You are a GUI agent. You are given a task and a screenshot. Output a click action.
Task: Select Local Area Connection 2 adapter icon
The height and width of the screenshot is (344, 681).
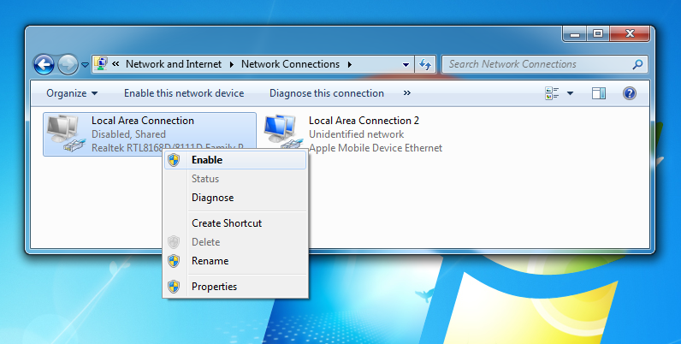(282, 132)
